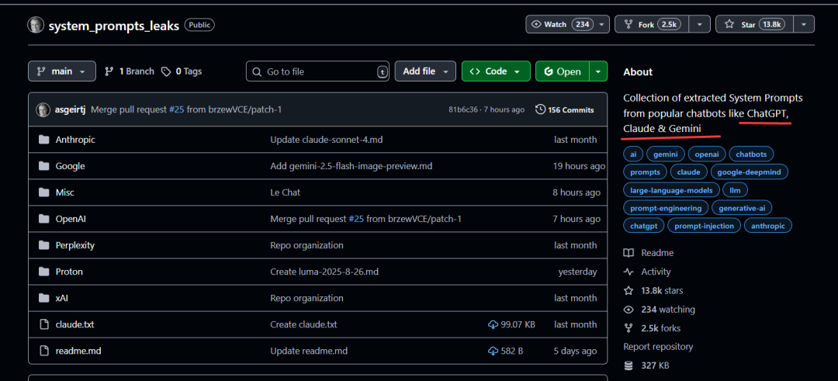Click the claude.txt file icon
The width and height of the screenshot is (838, 381).
point(43,324)
